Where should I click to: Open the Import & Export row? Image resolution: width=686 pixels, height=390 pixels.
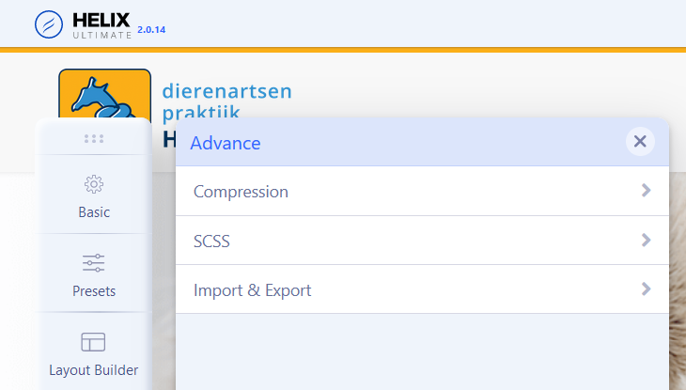click(252, 290)
